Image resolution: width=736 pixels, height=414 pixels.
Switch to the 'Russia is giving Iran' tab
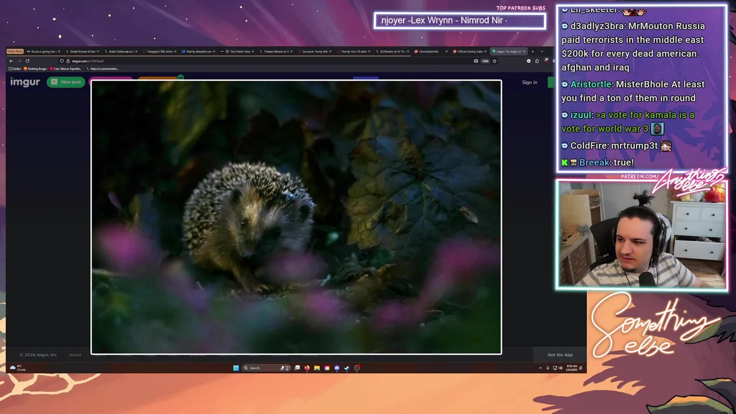tap(43, 51)
